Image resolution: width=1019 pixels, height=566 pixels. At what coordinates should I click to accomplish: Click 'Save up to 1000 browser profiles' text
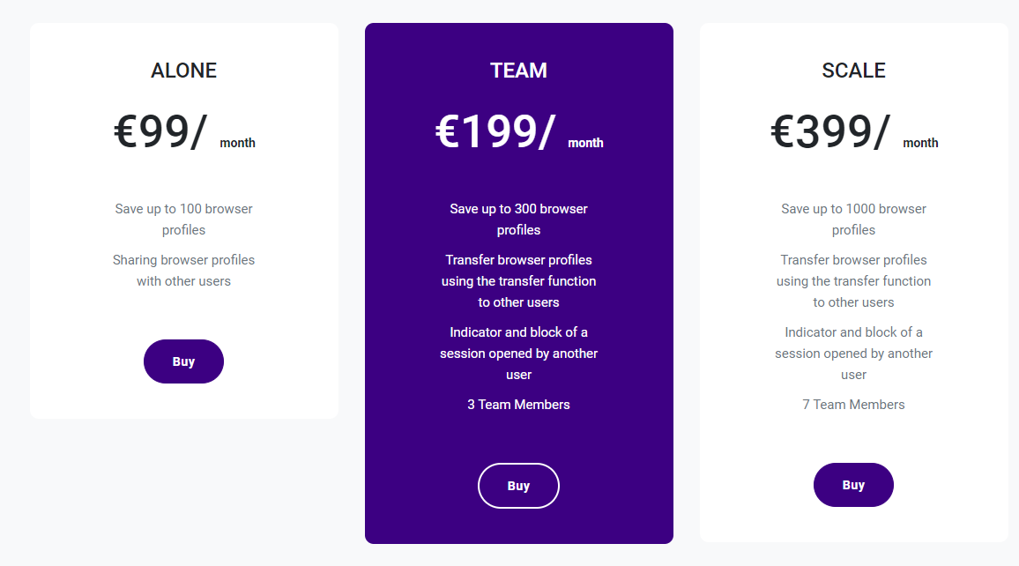(853, 219)
